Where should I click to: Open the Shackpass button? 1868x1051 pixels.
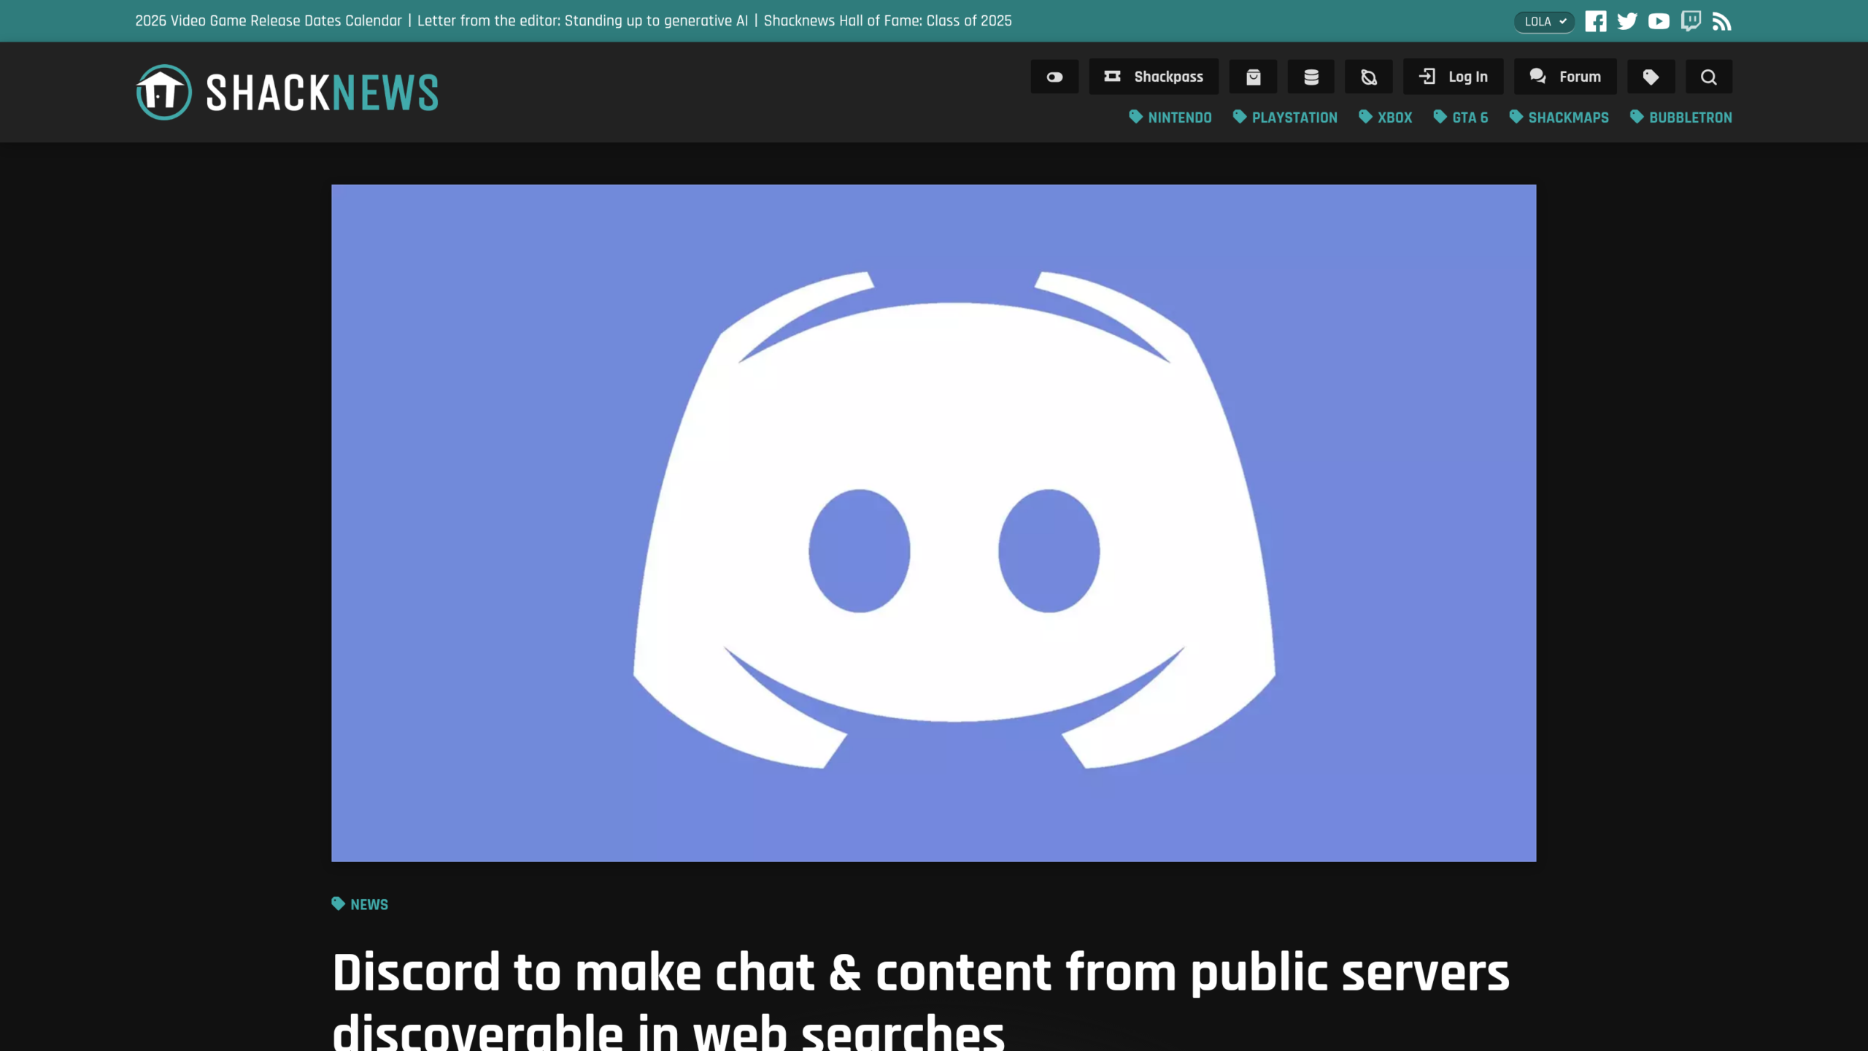tap(1154, 77)
